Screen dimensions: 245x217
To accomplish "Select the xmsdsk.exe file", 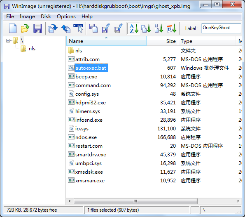I will tap(89, 172).
